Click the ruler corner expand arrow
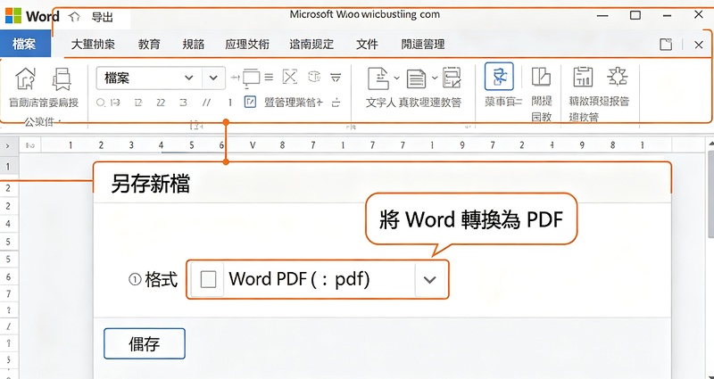Screen dimensions: 714x379 (x=8, y=146)
